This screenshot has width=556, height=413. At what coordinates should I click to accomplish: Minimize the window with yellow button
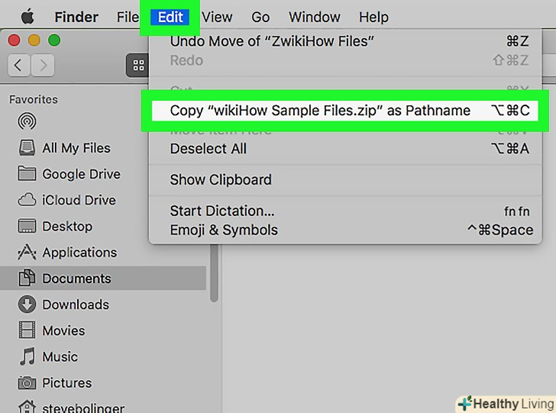34,40
